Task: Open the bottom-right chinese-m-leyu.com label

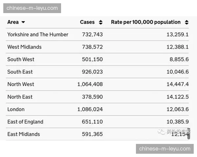Action: 164,149
